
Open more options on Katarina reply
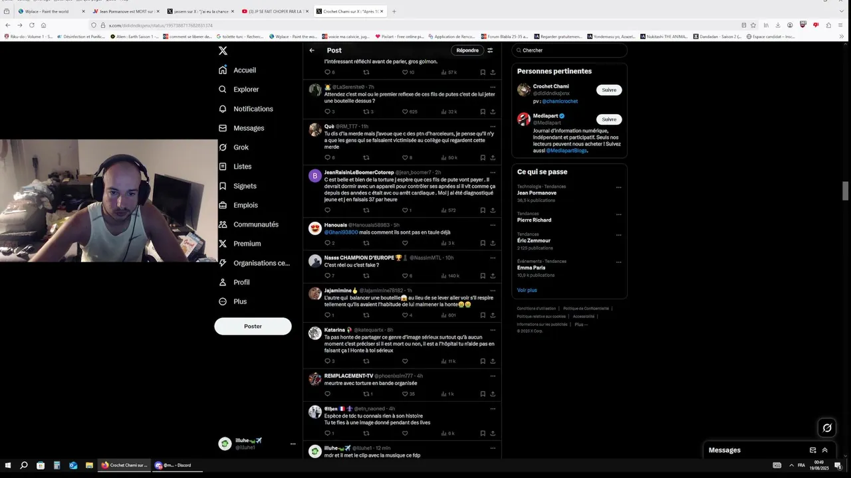[x=493, y=330]
